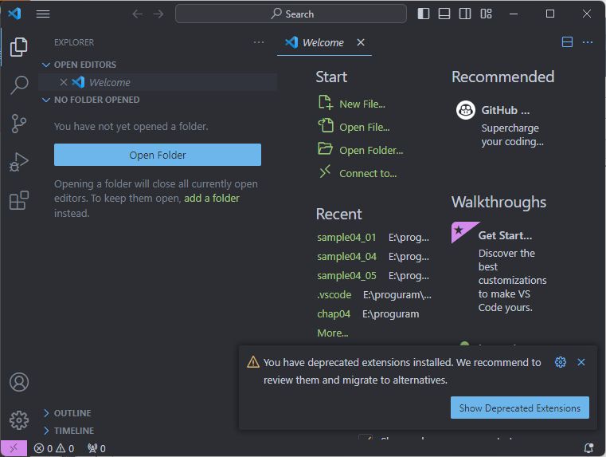The image size is (606, 457).
Task: Close the Welcome editor in Open Editors
Action: click(x=64, y=82)
